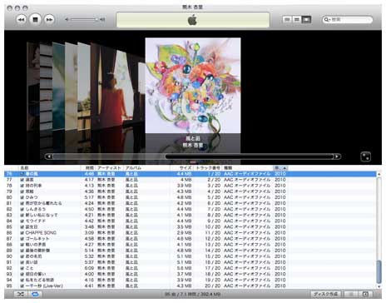Click the burn disc button
The width and height of the screenshot is (386, 303).
(x=326, y=294)
